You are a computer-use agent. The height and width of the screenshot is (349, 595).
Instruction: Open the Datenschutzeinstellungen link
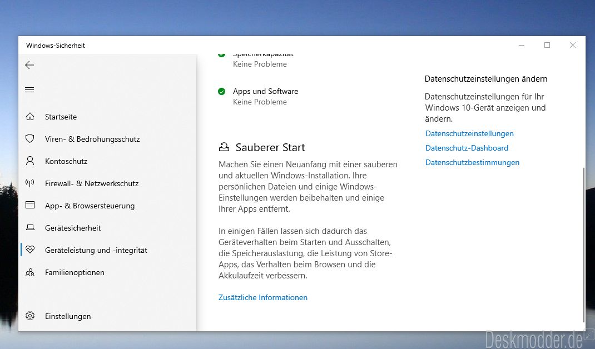(469, 133)
